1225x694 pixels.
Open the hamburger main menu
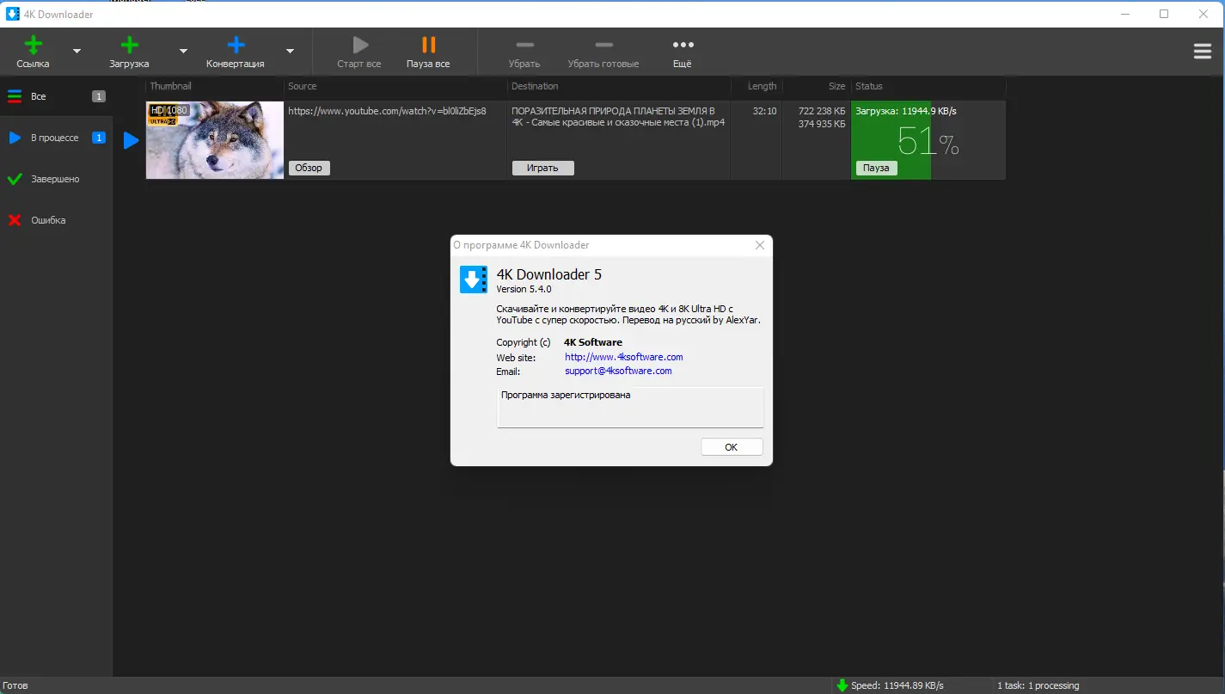coord(1203,52)
